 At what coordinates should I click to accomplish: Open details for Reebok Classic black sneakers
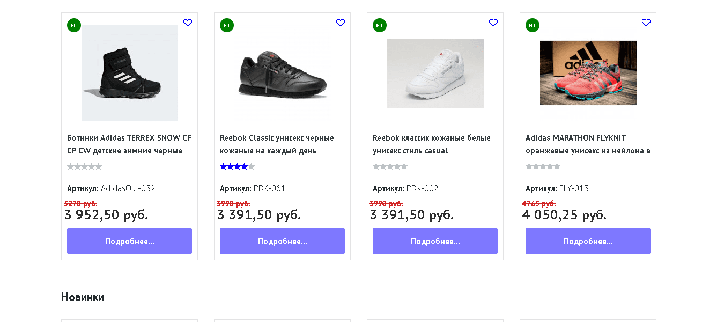point(282,241)
